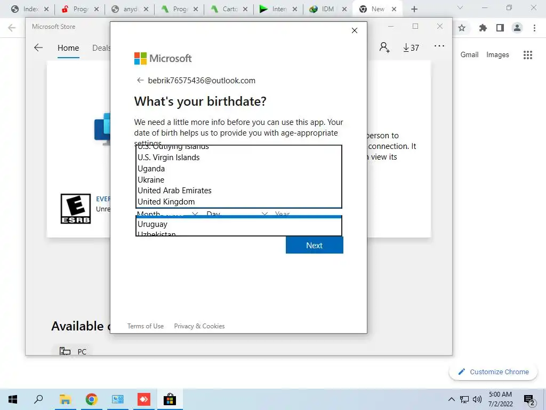Click the Next button

tap(314, 246)
